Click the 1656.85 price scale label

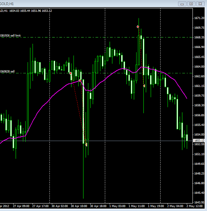(x=199, y=115)
